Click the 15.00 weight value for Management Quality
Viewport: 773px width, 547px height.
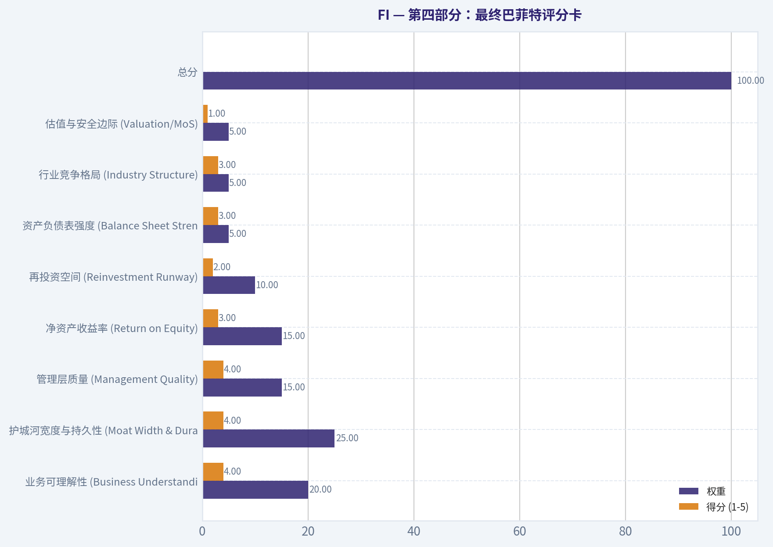[x=294, y=387]
